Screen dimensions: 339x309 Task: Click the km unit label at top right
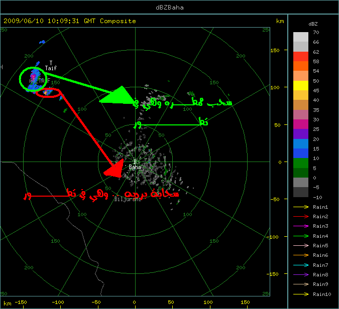tap(280, 21)
